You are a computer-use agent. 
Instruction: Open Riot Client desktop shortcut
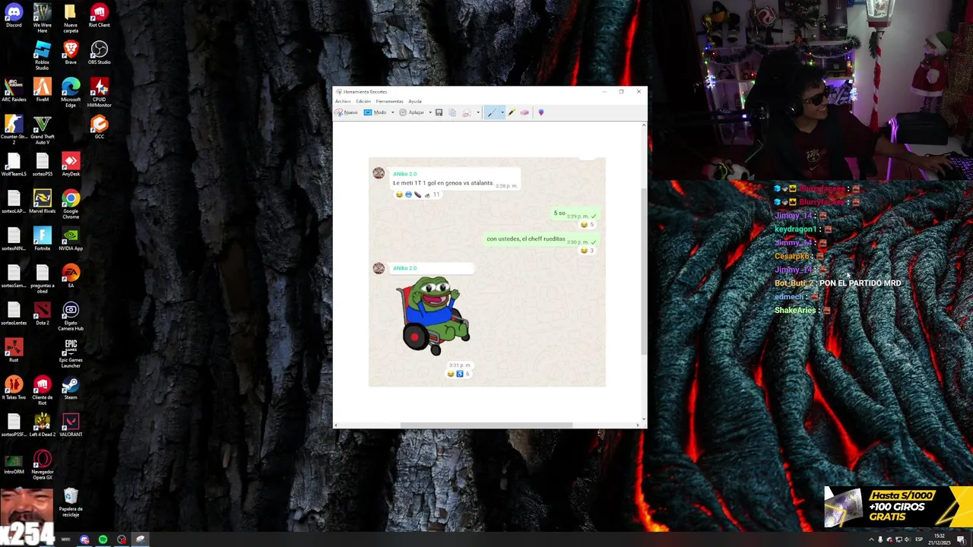coord(99,16)
